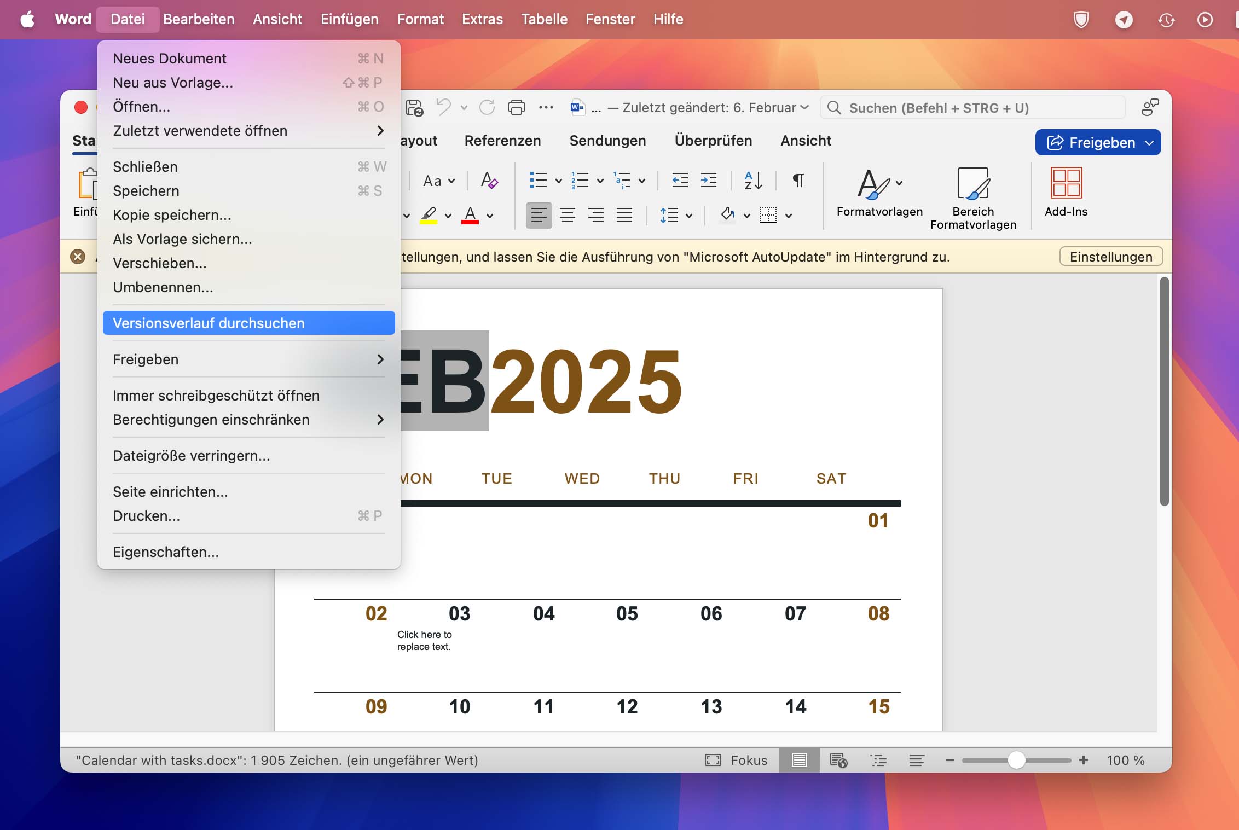This screenshot has height=830, width=1239.
Task: Apply red font color swatch button
Action: point(470,215)
